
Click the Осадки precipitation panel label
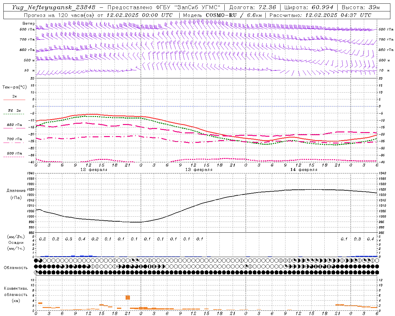pos(16,243)
